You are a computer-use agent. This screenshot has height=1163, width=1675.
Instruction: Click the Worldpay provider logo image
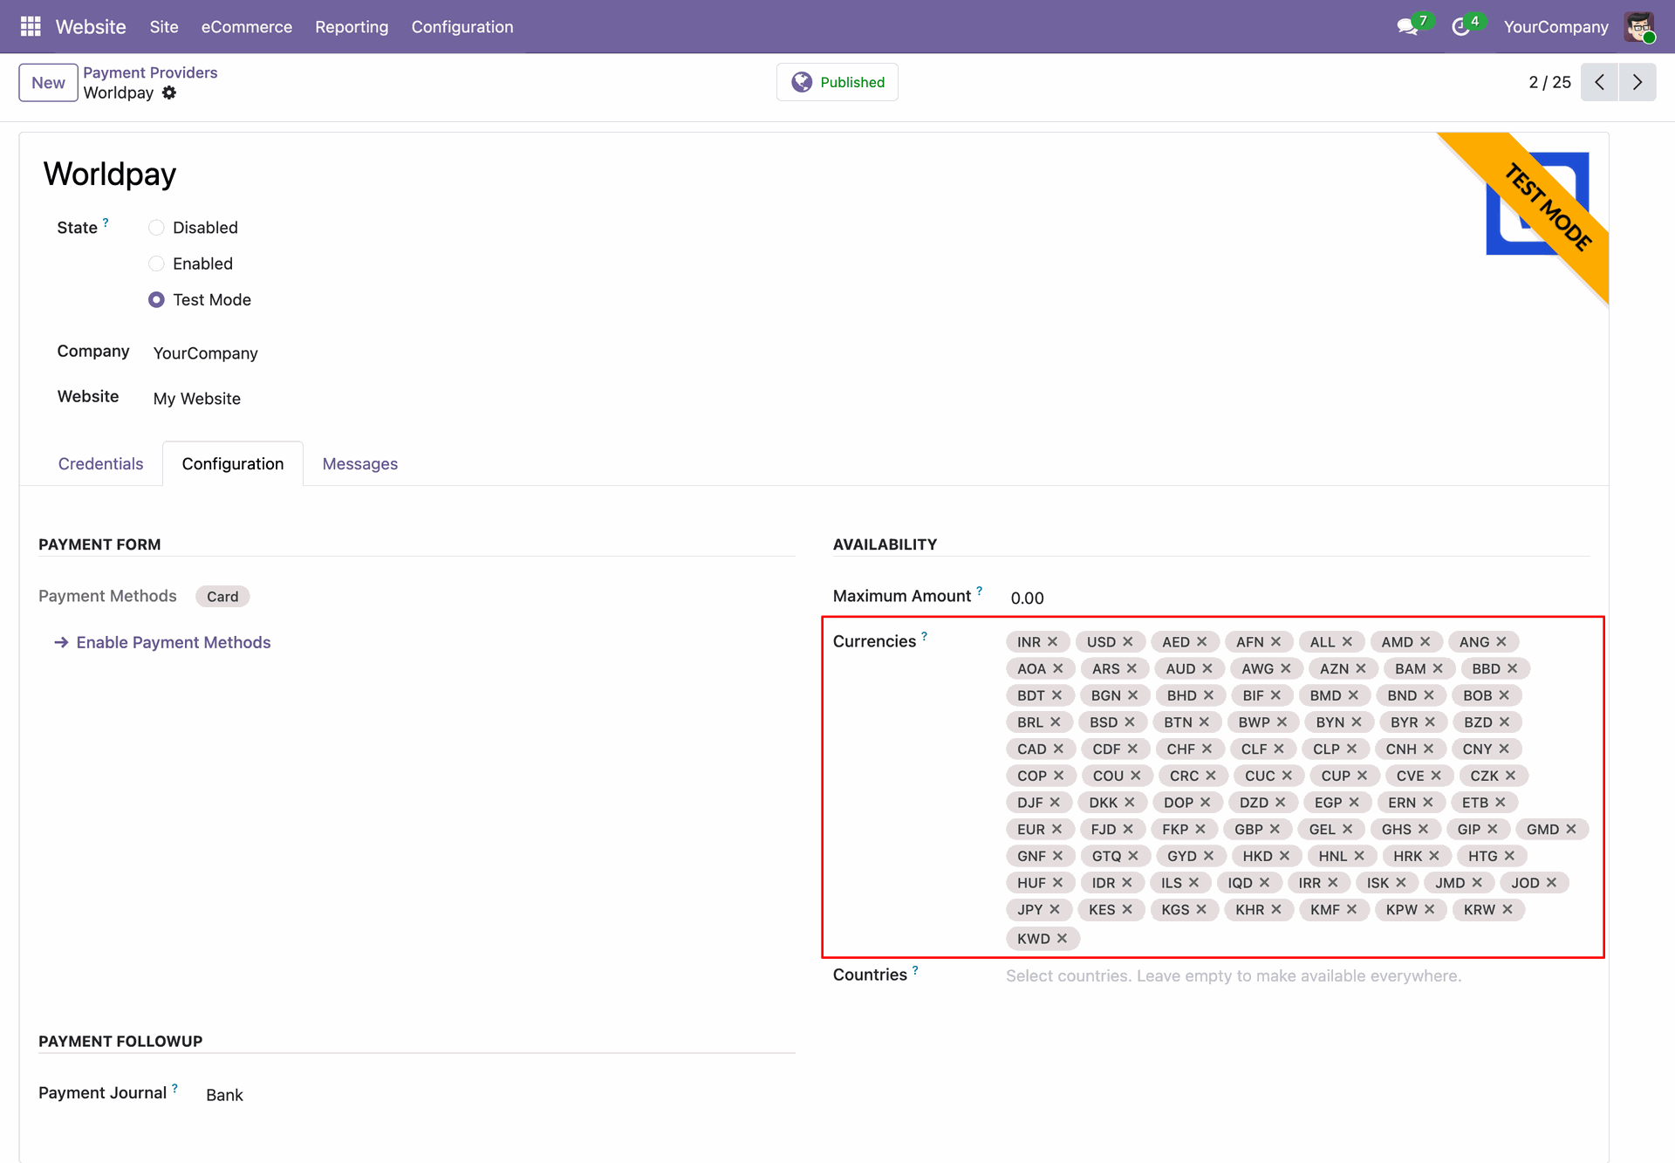[x=1537, y=203]
